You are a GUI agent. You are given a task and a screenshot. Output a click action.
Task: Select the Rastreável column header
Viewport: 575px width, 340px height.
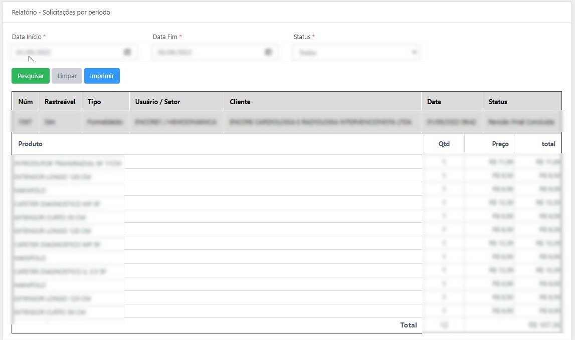click(60, 102)
